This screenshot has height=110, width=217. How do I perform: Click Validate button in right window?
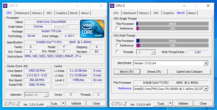point(183,103)
